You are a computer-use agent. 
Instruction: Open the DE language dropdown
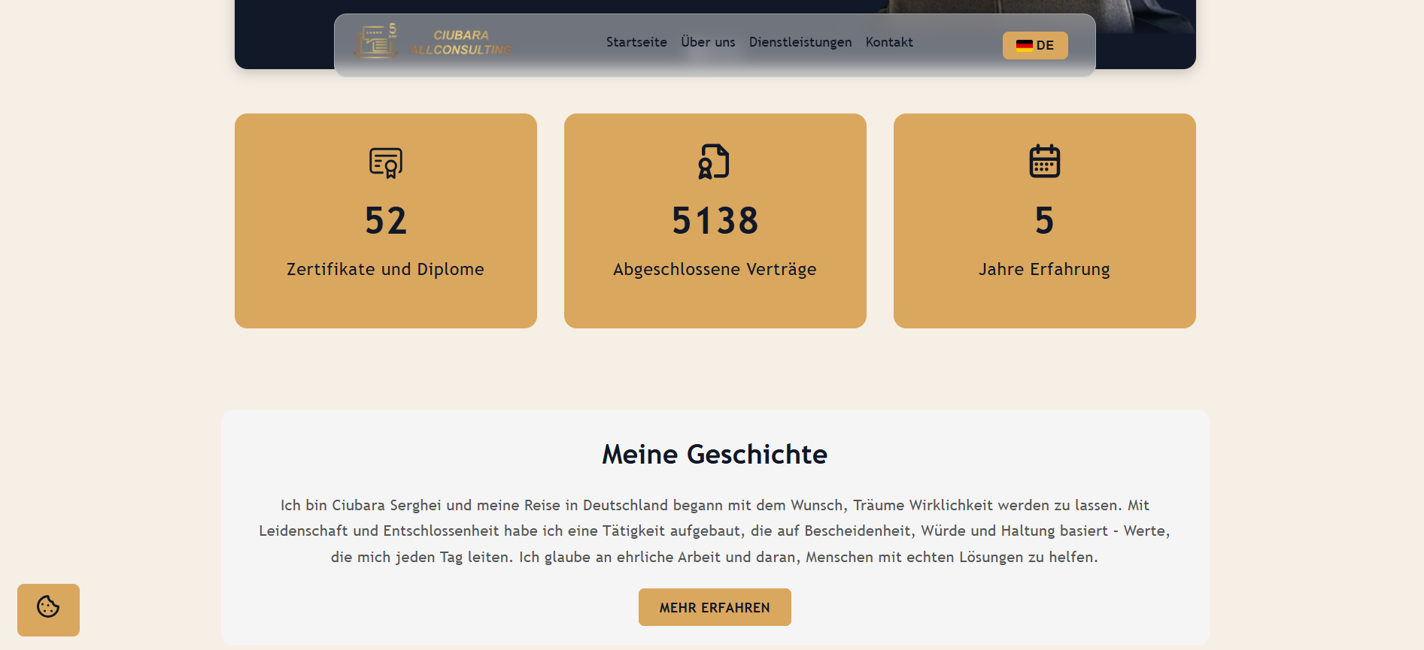1035,45
